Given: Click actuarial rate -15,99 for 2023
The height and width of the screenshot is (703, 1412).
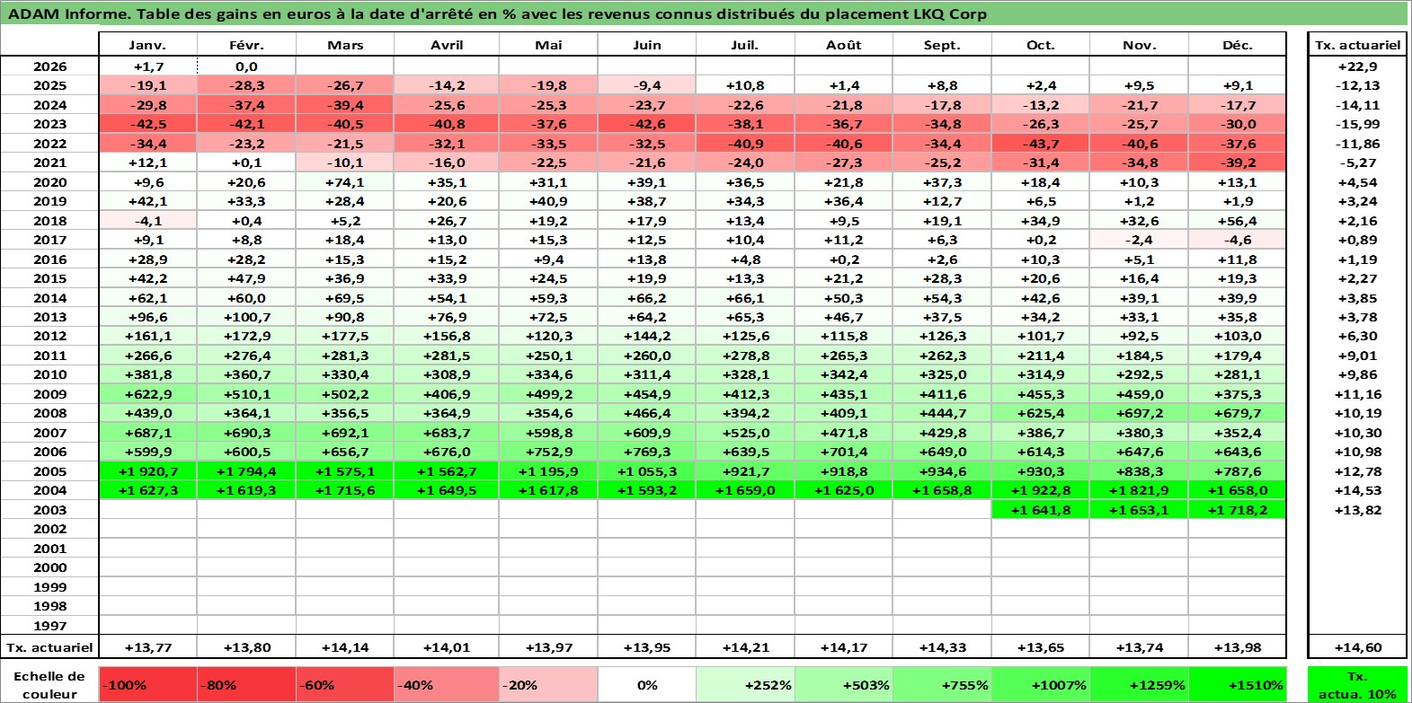Looking at the screenshot, I should [1357, 124].
